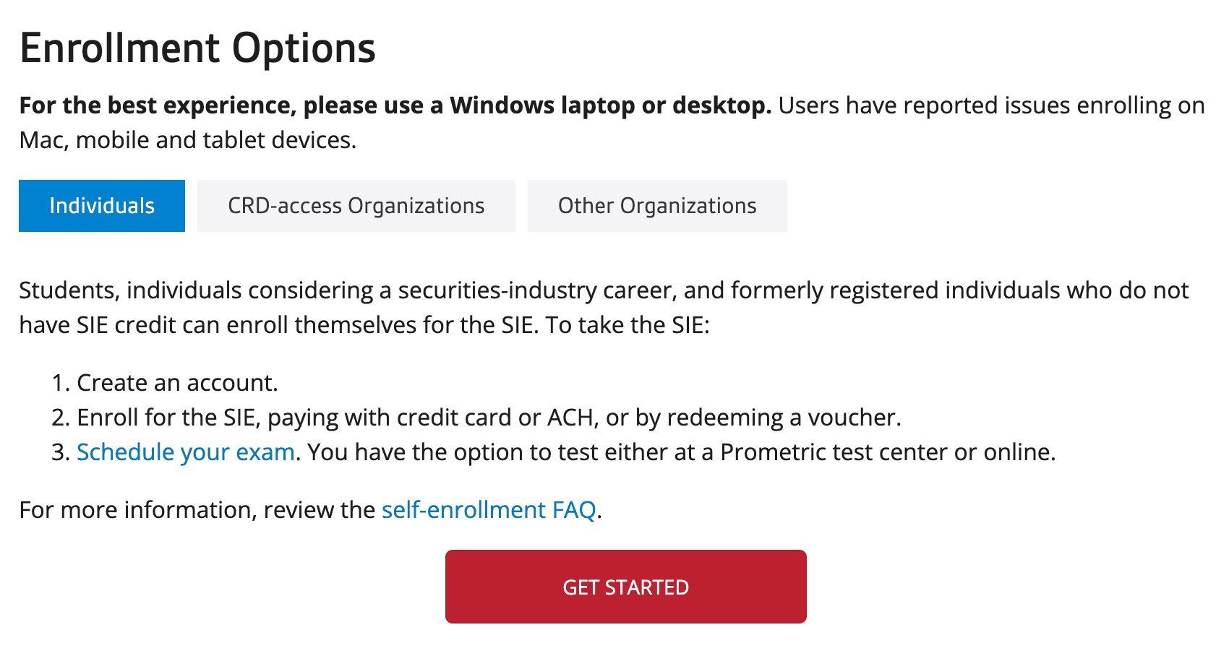Open the Schedule your exam link
The width and height of the screenshot is (1229, 656).
point(186,452)
